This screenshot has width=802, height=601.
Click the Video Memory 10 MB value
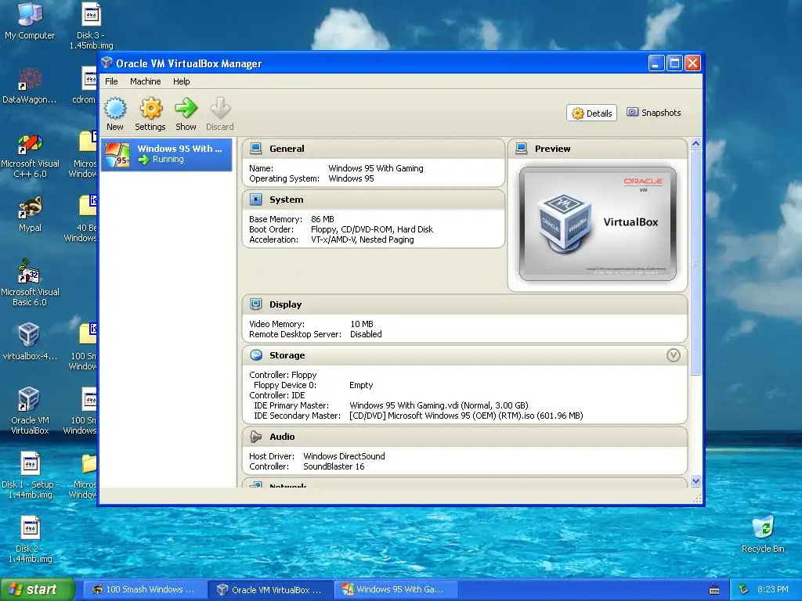(362, 324)
